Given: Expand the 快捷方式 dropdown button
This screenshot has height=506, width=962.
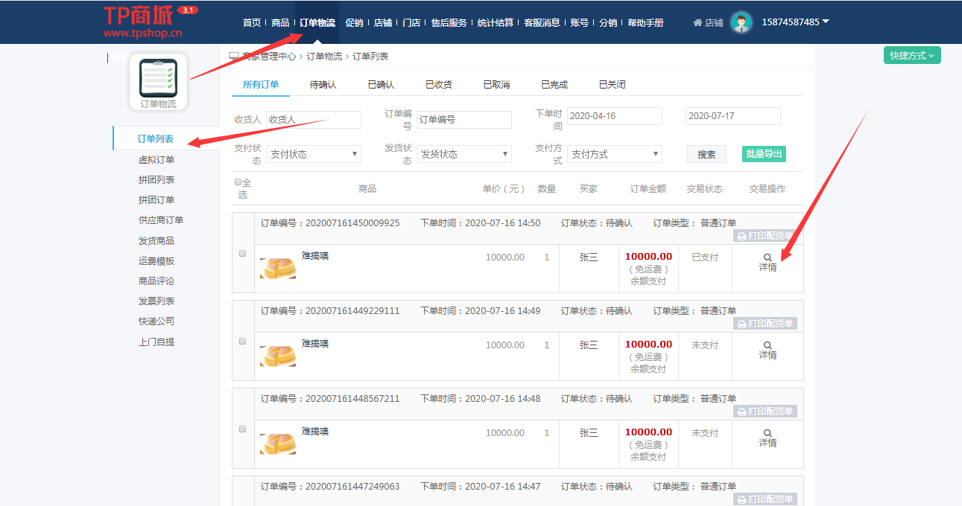Looking at the screenshot, I should pyautogui.click(x=912, y=56).
